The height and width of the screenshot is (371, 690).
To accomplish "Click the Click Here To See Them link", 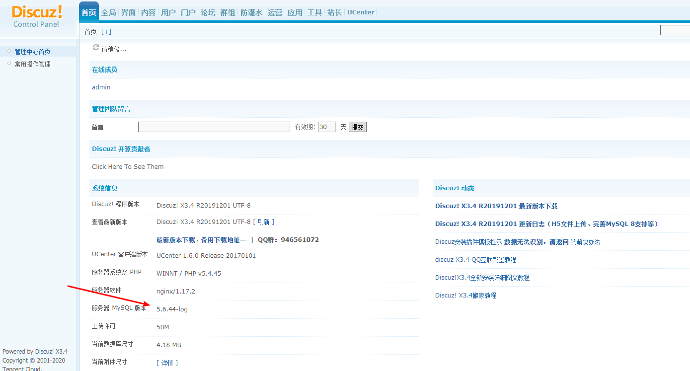I will click(128, 167).
